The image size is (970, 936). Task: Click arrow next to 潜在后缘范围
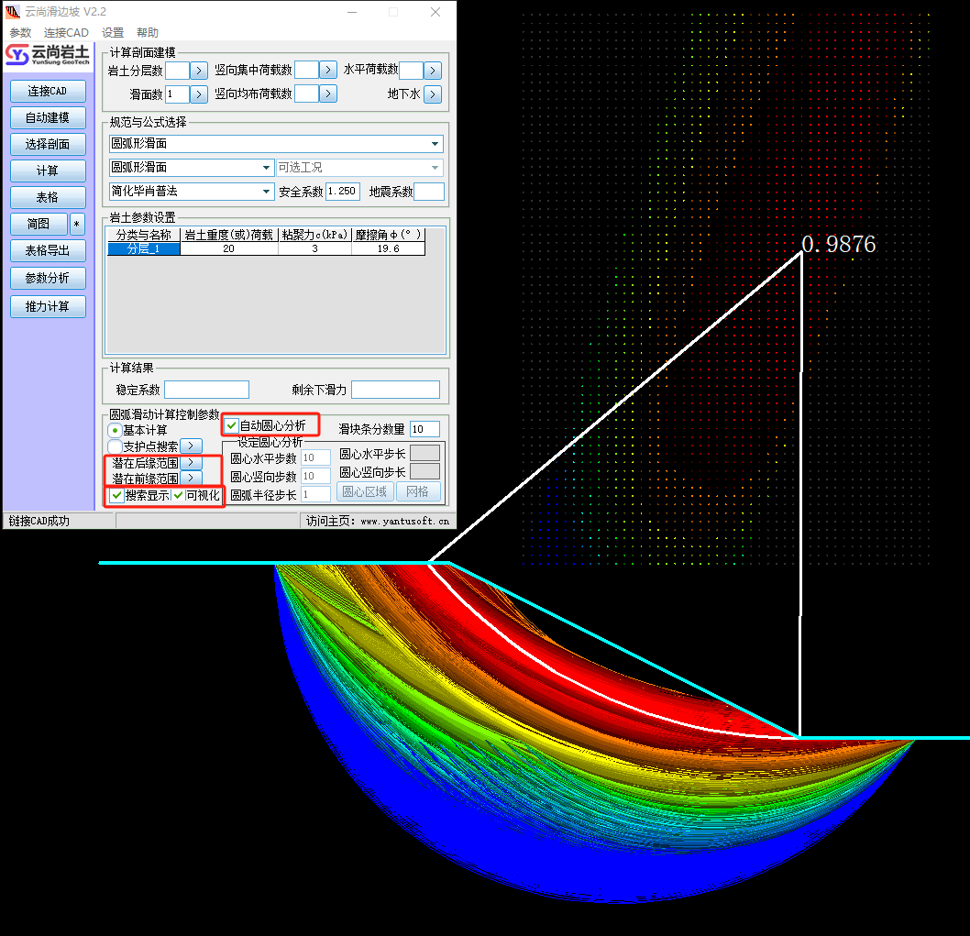coord(191,463)
